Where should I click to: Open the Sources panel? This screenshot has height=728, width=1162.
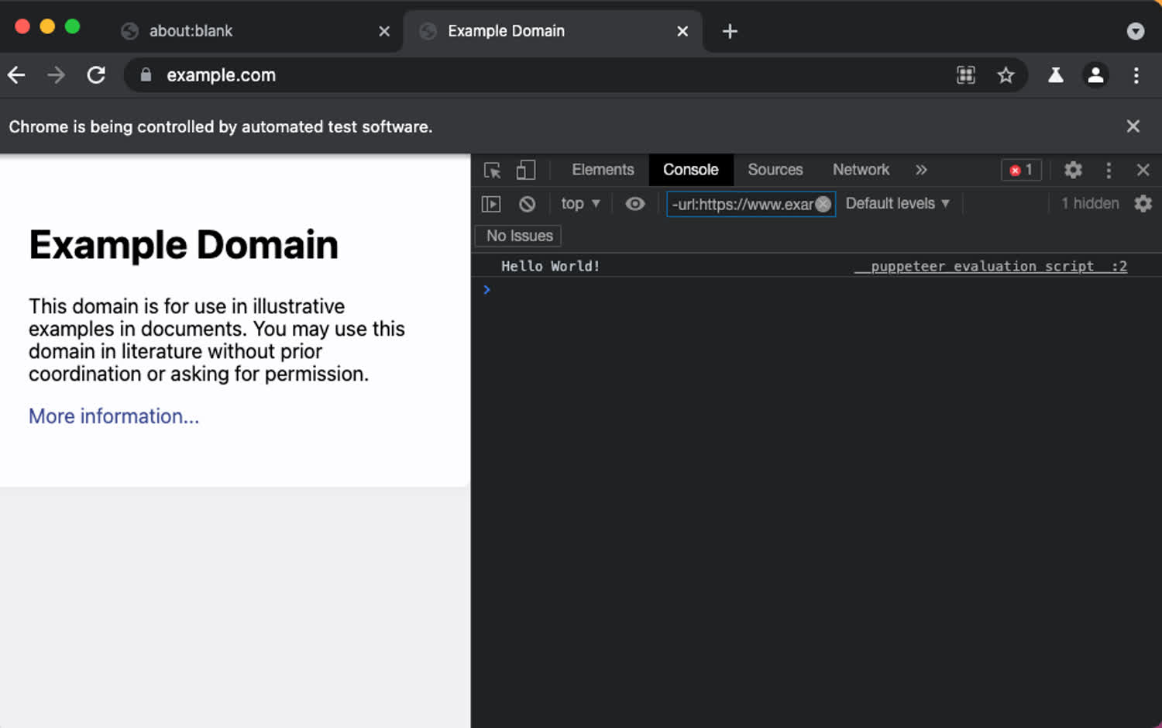pos(775,170)
